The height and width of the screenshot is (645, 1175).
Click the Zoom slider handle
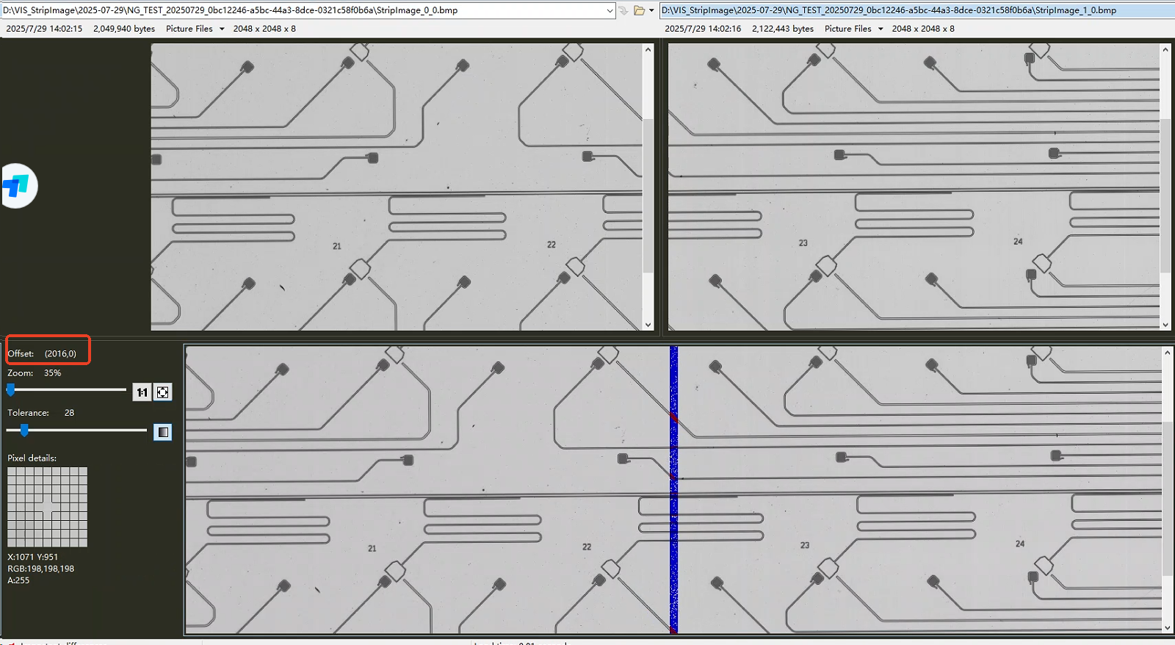point(11,389)
